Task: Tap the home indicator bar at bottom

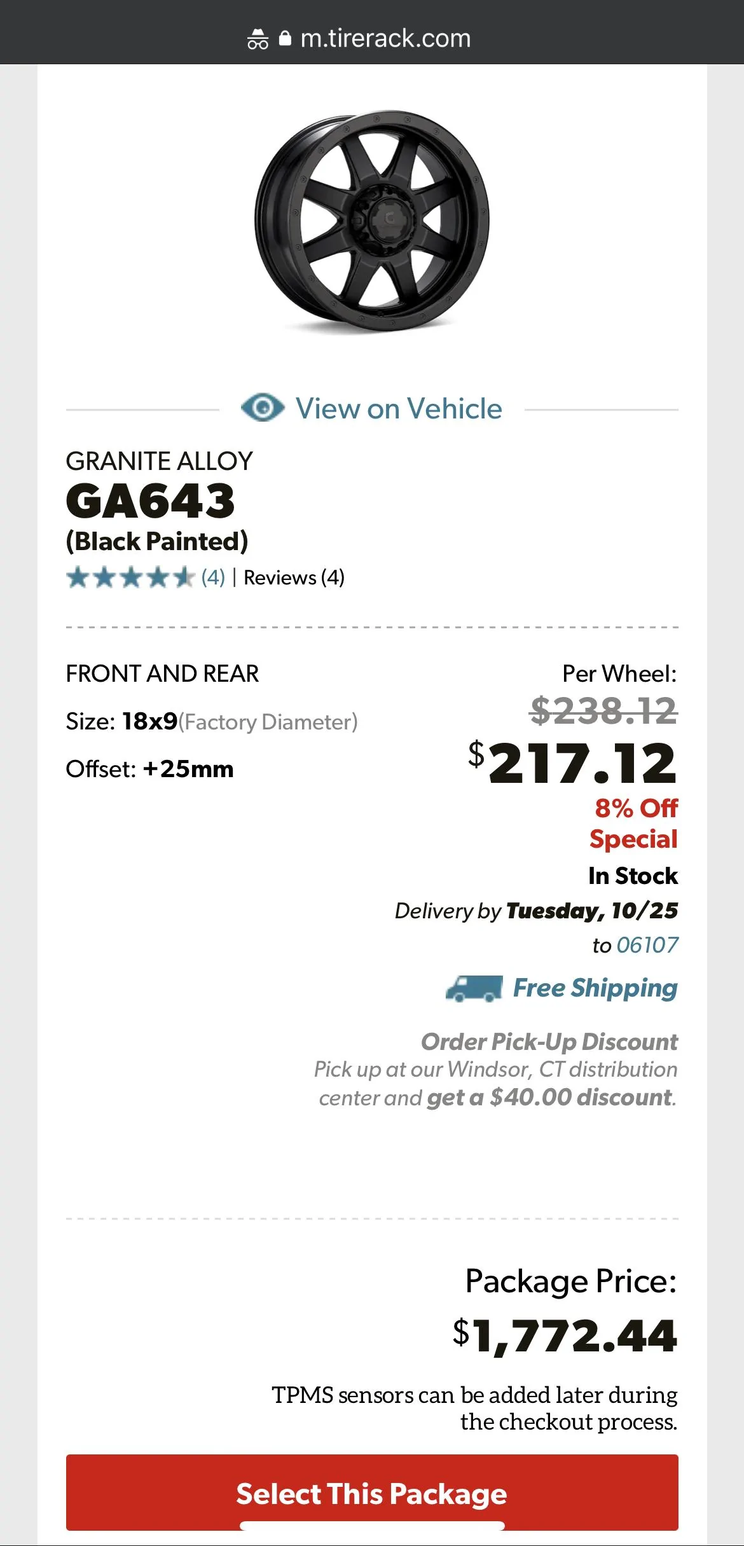Action: 372,1525
